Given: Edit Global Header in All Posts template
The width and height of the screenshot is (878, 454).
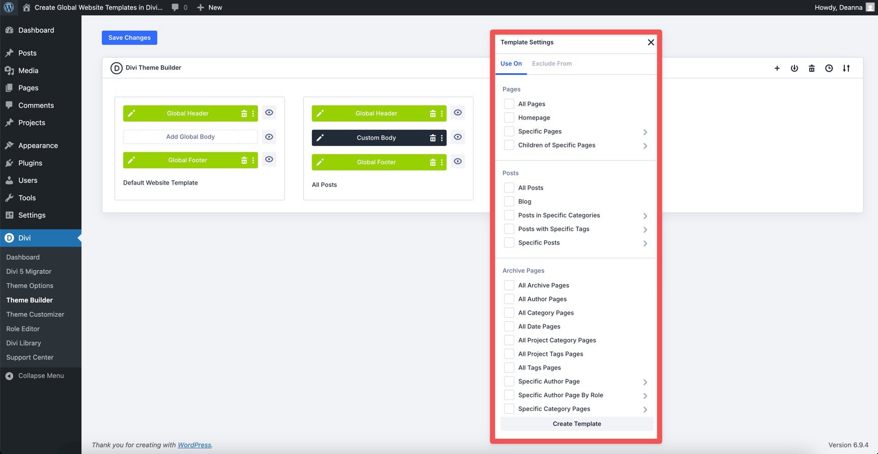Looking at the screenshot, I should [320, 113].
